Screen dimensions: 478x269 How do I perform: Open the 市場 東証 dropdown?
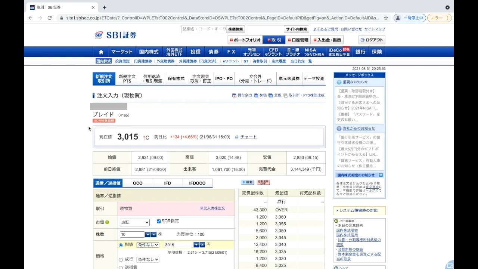coord(134,222)
